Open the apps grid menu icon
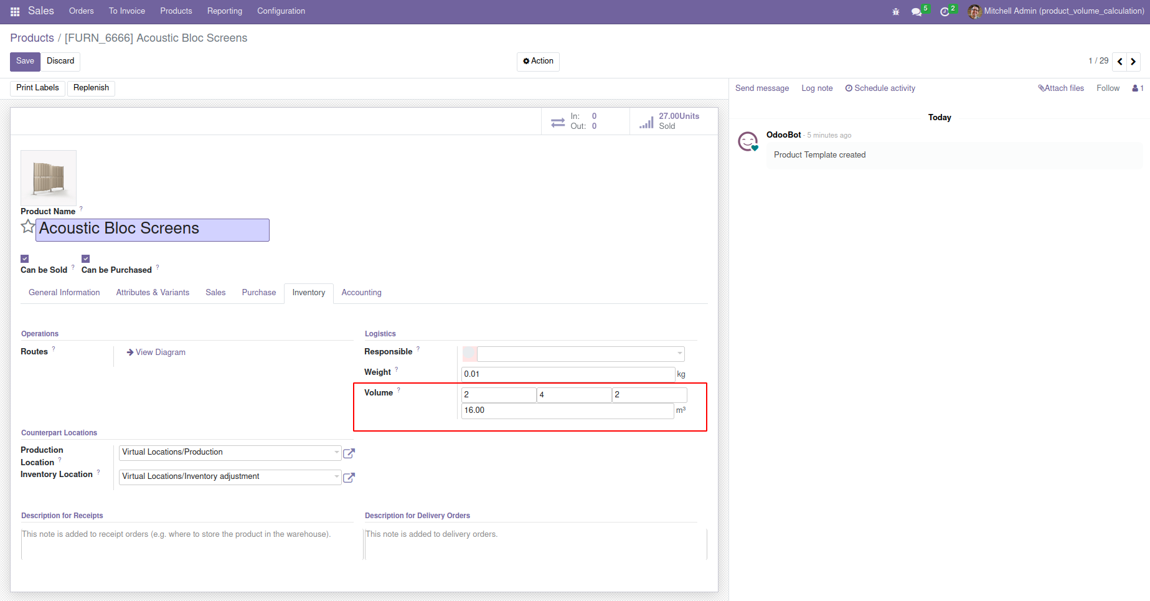Viewport: 1150px width, 601px height. (15, 11)
